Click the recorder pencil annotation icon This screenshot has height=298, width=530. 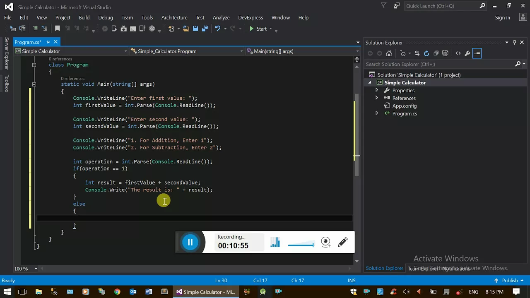tap(343, 243)
